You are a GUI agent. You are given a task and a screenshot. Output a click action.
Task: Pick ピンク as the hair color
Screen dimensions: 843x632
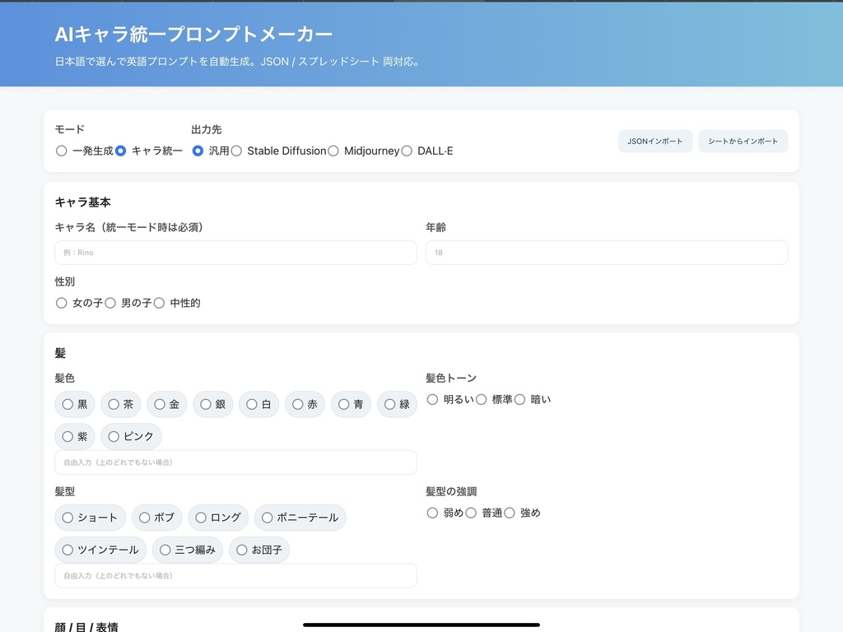tap(131, 436)
